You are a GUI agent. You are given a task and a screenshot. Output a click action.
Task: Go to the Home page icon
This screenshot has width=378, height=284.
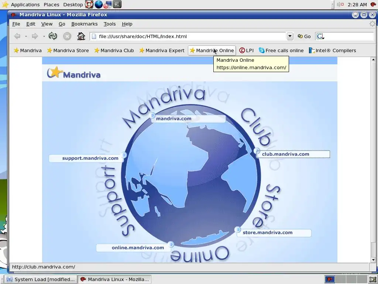click(x=81, y=36)
